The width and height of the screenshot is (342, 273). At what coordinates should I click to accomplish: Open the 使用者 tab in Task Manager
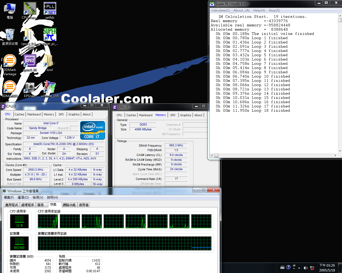point(84,205)
